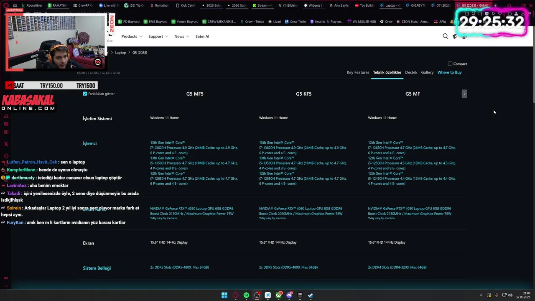Switch to the Widgets browser tab
The image size is (535, 301).
coord(313,5)
